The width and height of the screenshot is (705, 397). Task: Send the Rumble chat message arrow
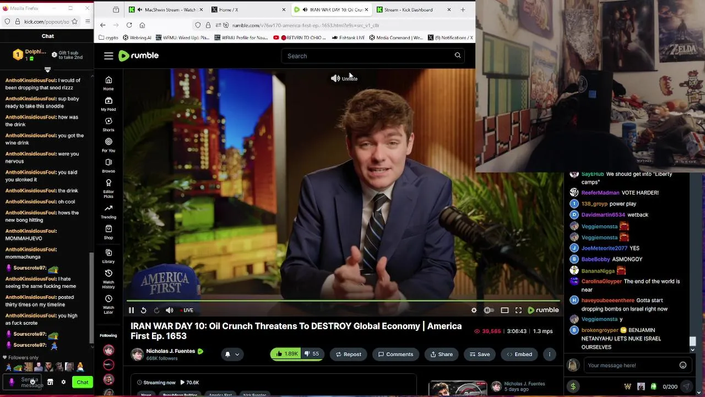pos(686,387)
